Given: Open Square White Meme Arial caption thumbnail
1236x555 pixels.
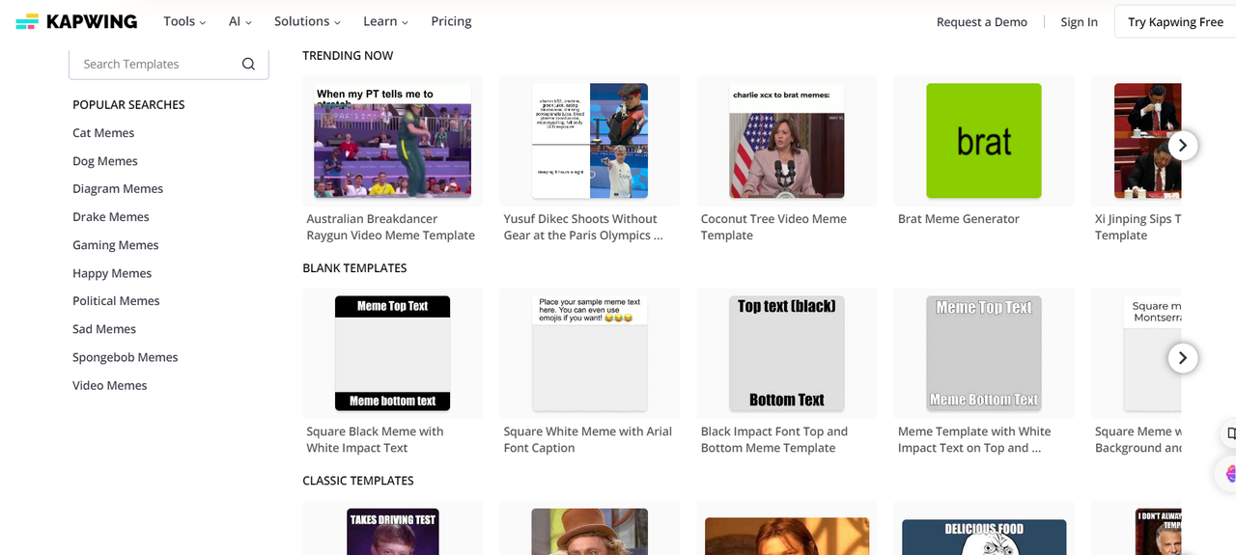Looking at the screenshot, I should tap(589, 353).
